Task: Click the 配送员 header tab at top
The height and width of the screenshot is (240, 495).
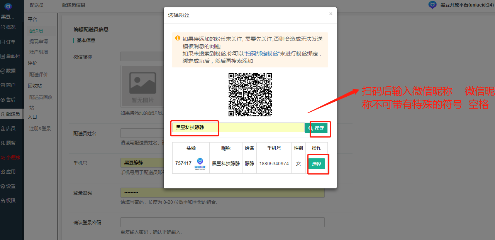Action: click(37, 5)
